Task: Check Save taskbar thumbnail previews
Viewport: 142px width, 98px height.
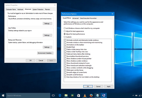Action: point(65,56)
